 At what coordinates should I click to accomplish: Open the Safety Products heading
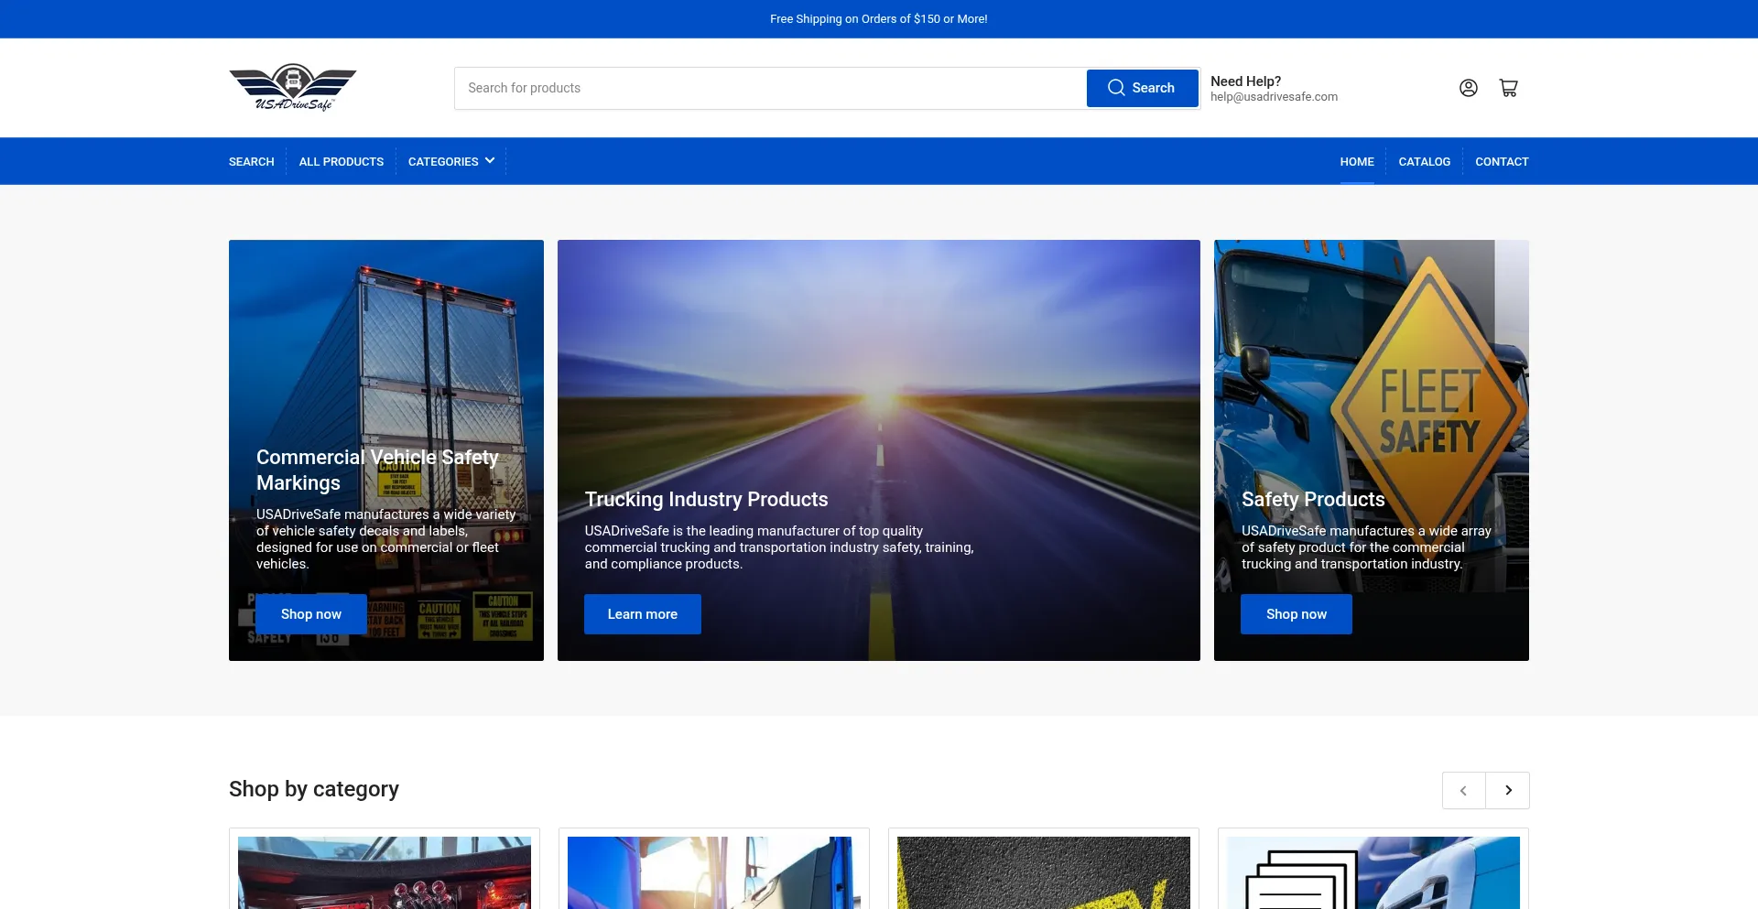[x=1313, y=500]
